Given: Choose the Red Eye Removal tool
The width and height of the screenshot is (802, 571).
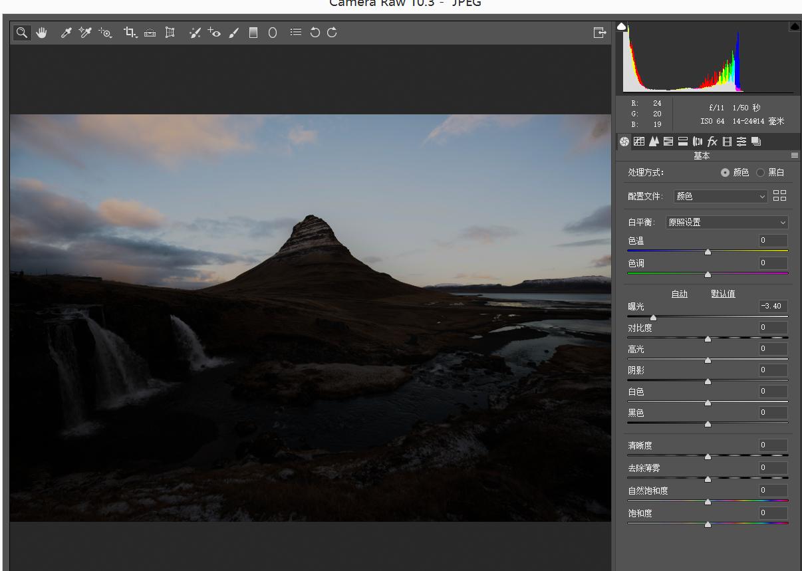Looking at the screenshot, I should click(x=213, y=33).
